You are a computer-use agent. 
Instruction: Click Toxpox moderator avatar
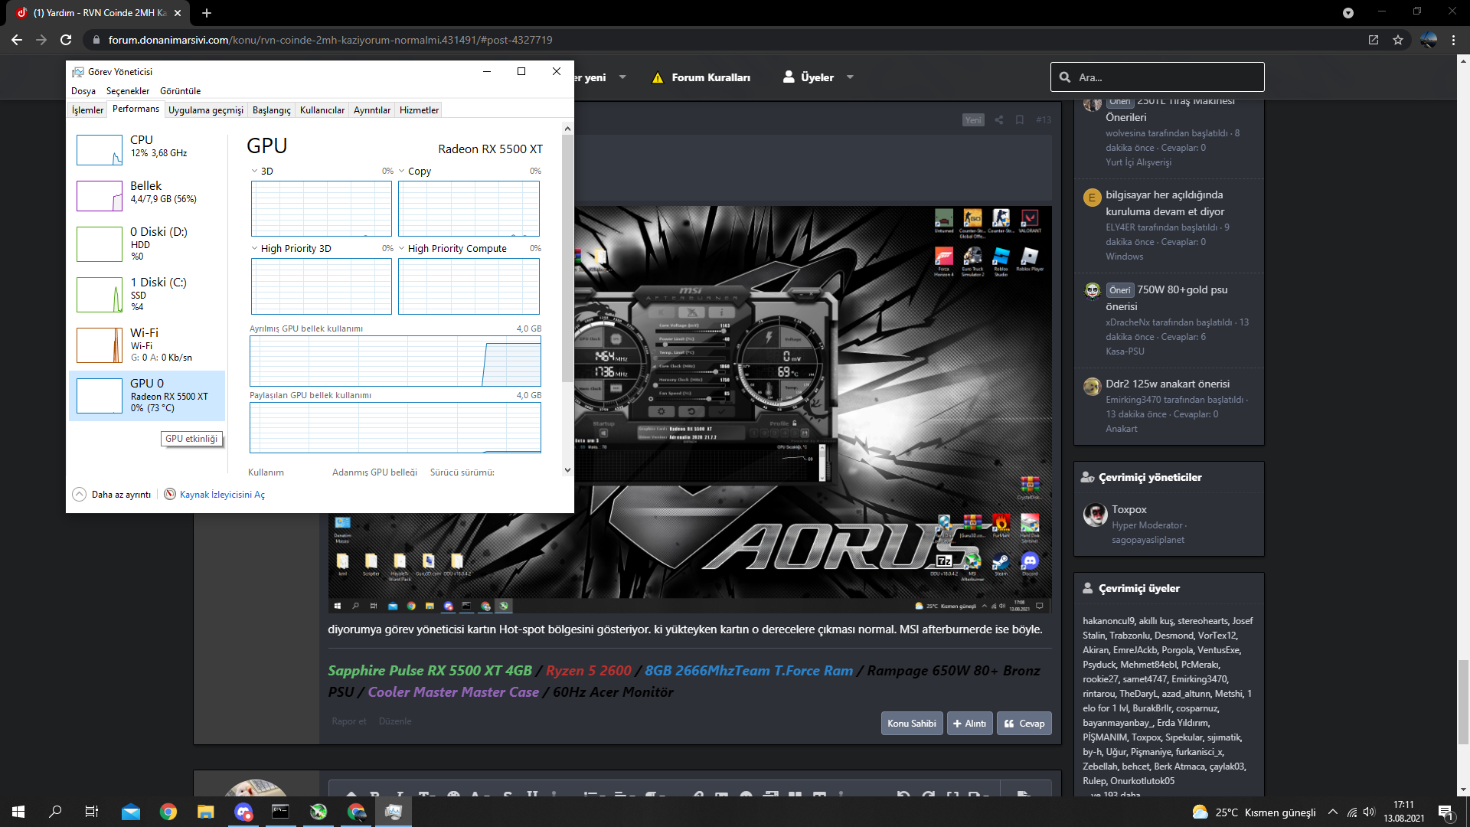(1095, 515)
